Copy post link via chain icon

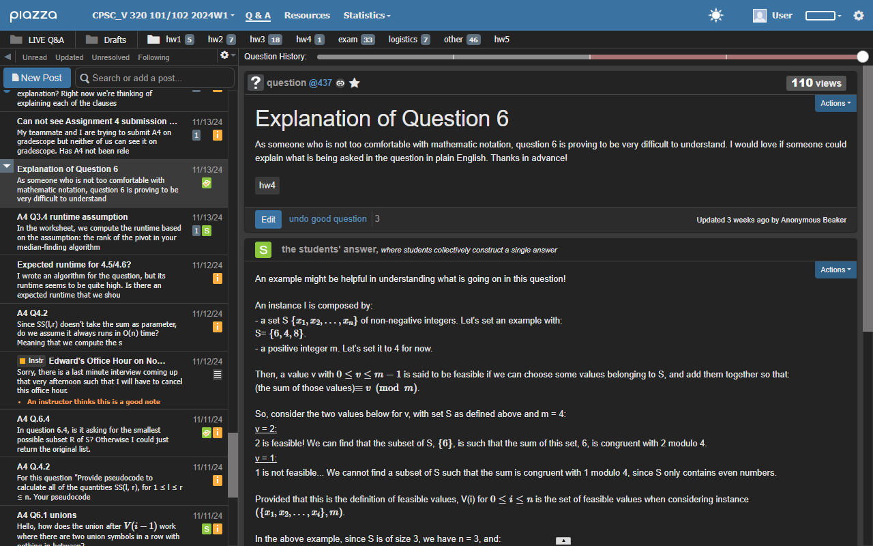(340, 83)
